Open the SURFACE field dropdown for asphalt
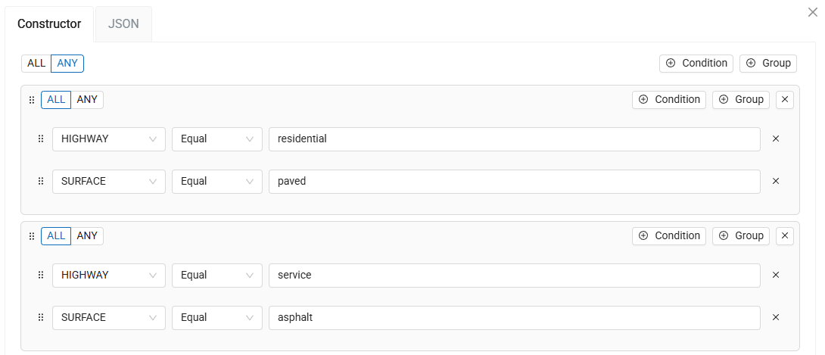The image size is (825, 355). coord(108,317)
